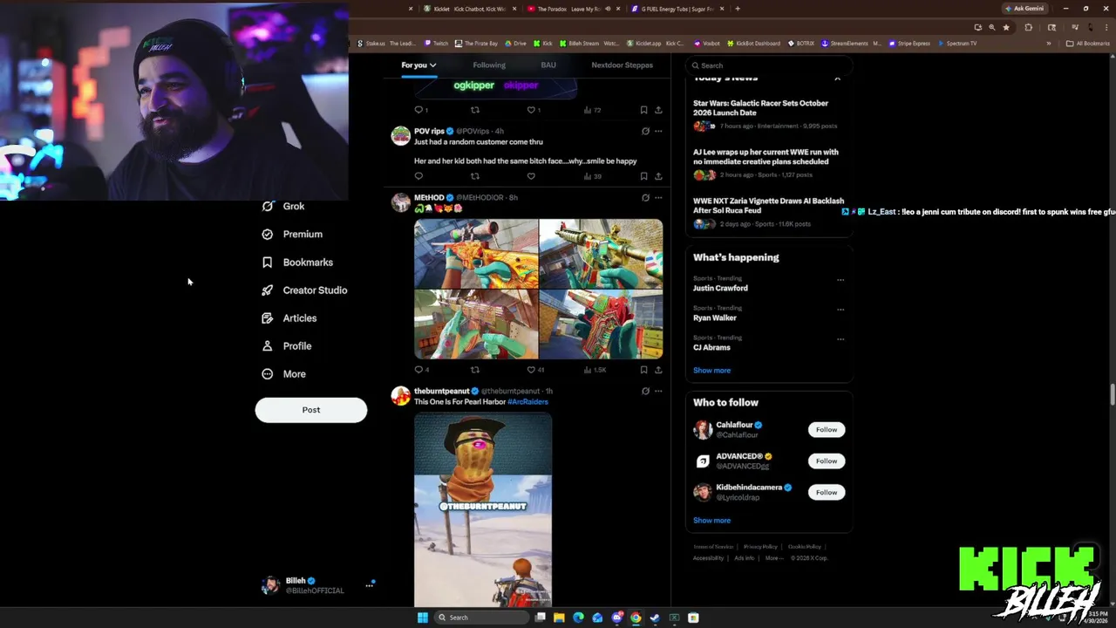Click the X Search input field

[x=768, y=65]
